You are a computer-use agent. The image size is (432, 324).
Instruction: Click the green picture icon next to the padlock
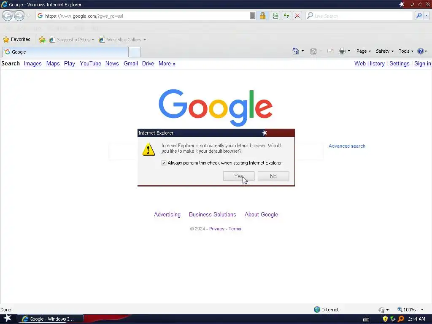click(x=275, y=16)
